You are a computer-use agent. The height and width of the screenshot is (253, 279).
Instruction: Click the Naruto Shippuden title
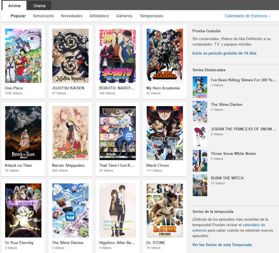coord(68,166)
